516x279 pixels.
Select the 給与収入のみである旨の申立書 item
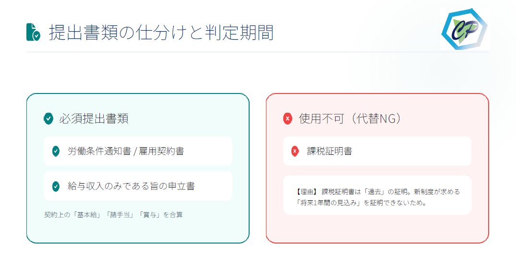pyautogui.click(x=138, y=186)
